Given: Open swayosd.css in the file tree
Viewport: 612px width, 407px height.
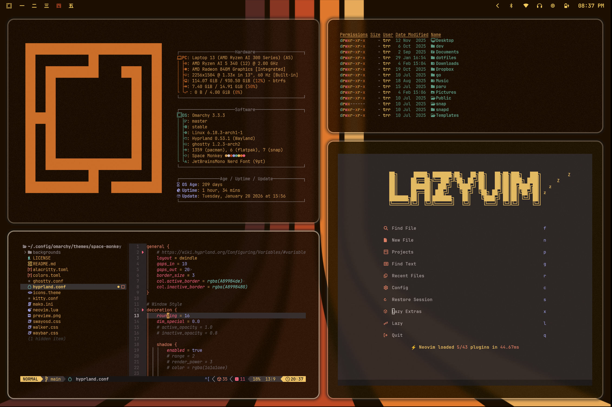Looking at the screenshot, I should 47,321.
